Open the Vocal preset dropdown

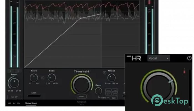pyautogui.click(x=159, y=58)
